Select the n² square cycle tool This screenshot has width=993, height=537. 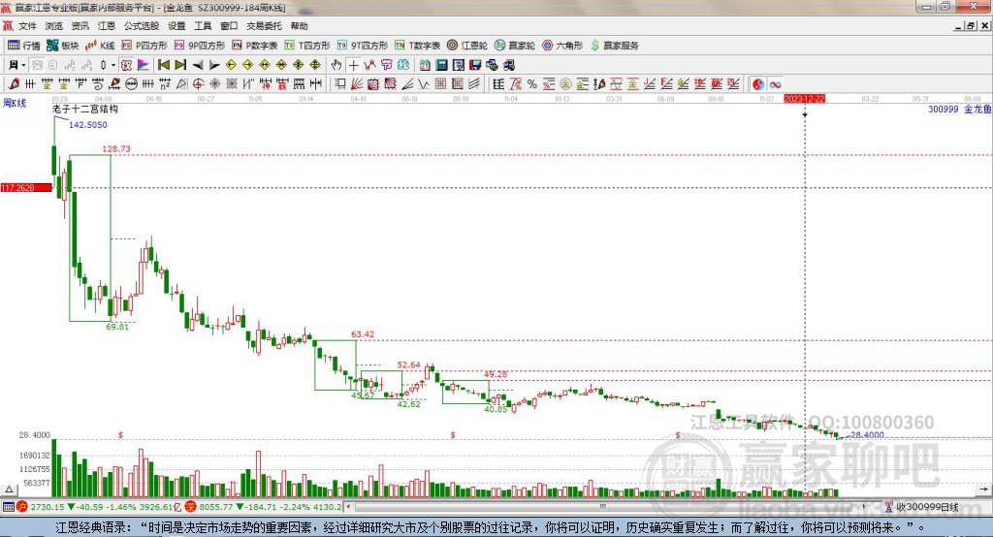point(165,83)
